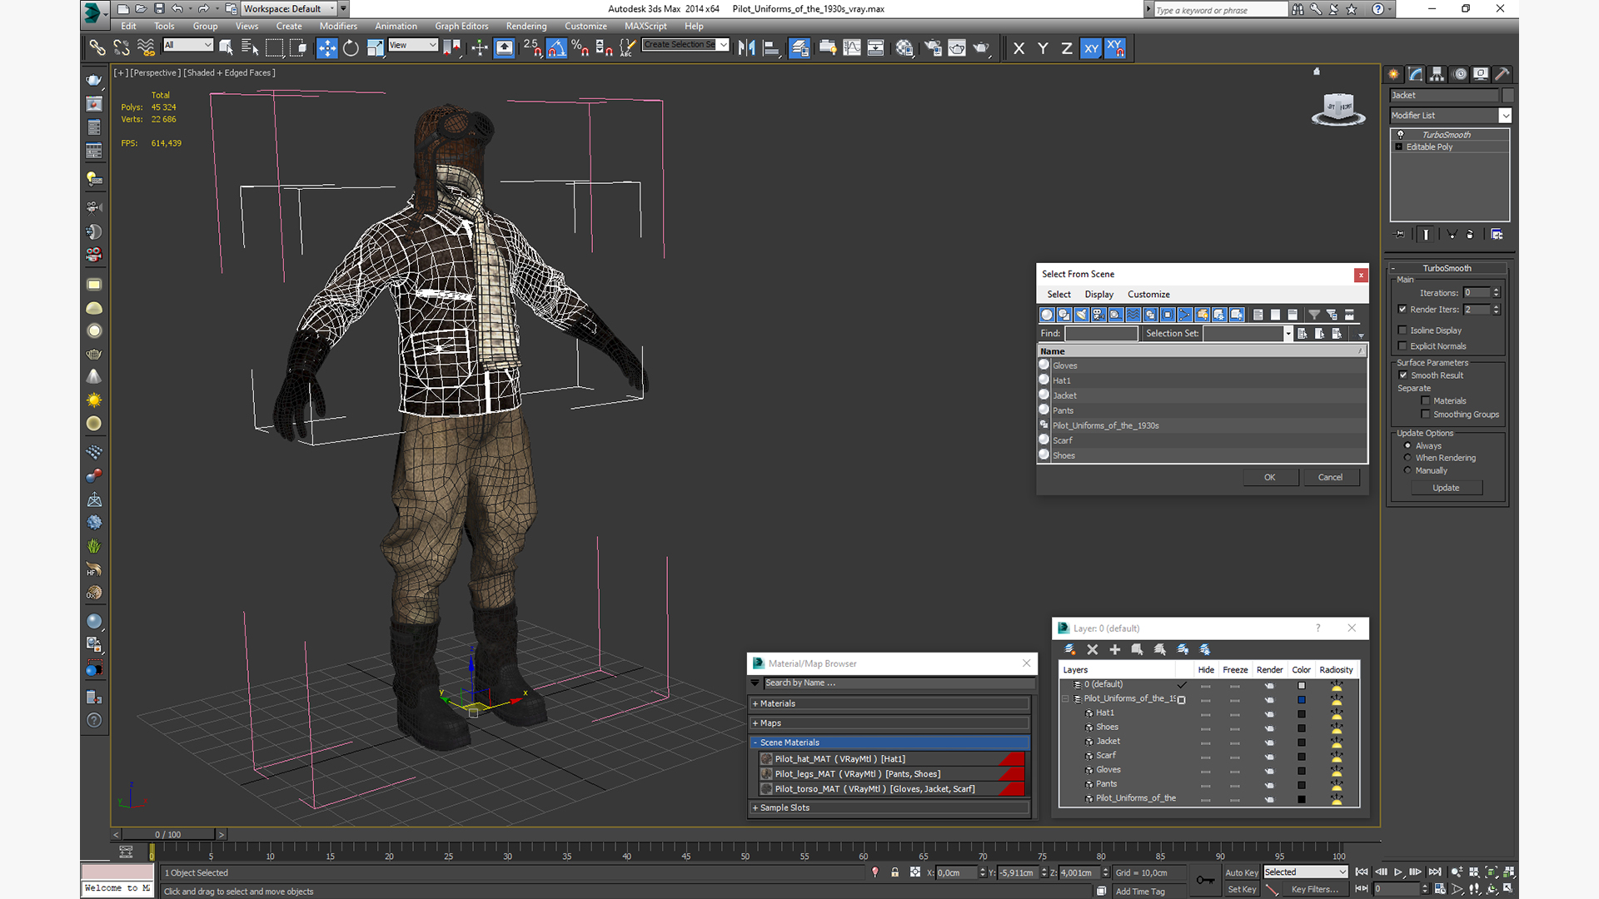
Task: Select the Always update option
Action: pos(1407,446)
